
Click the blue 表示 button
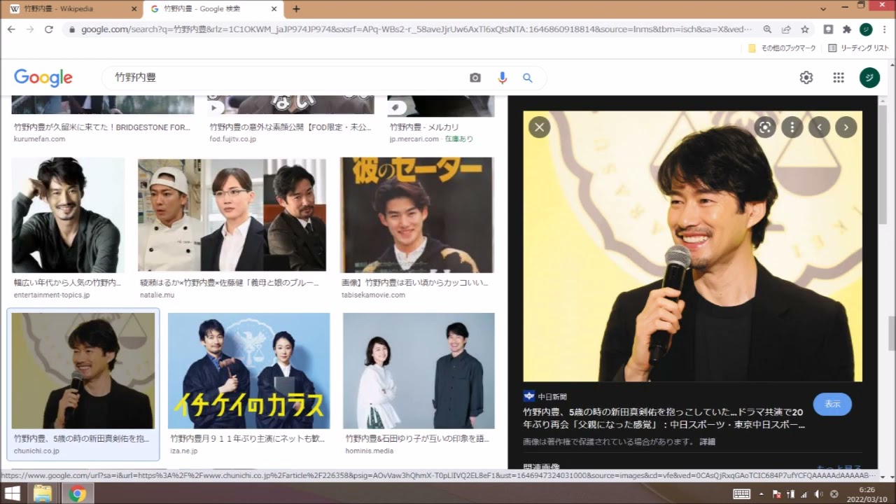tap(832, 404)
